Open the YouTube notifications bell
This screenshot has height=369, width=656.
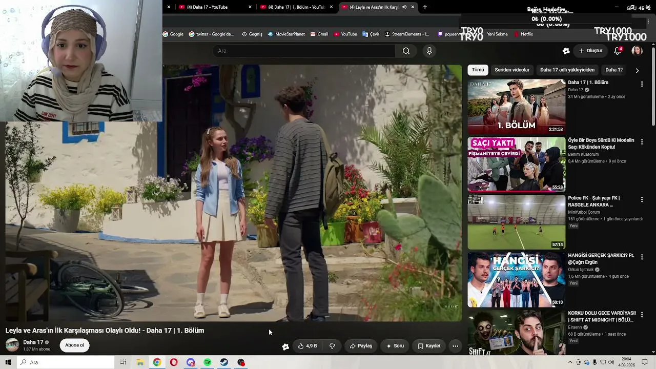[x=618, y=51]
